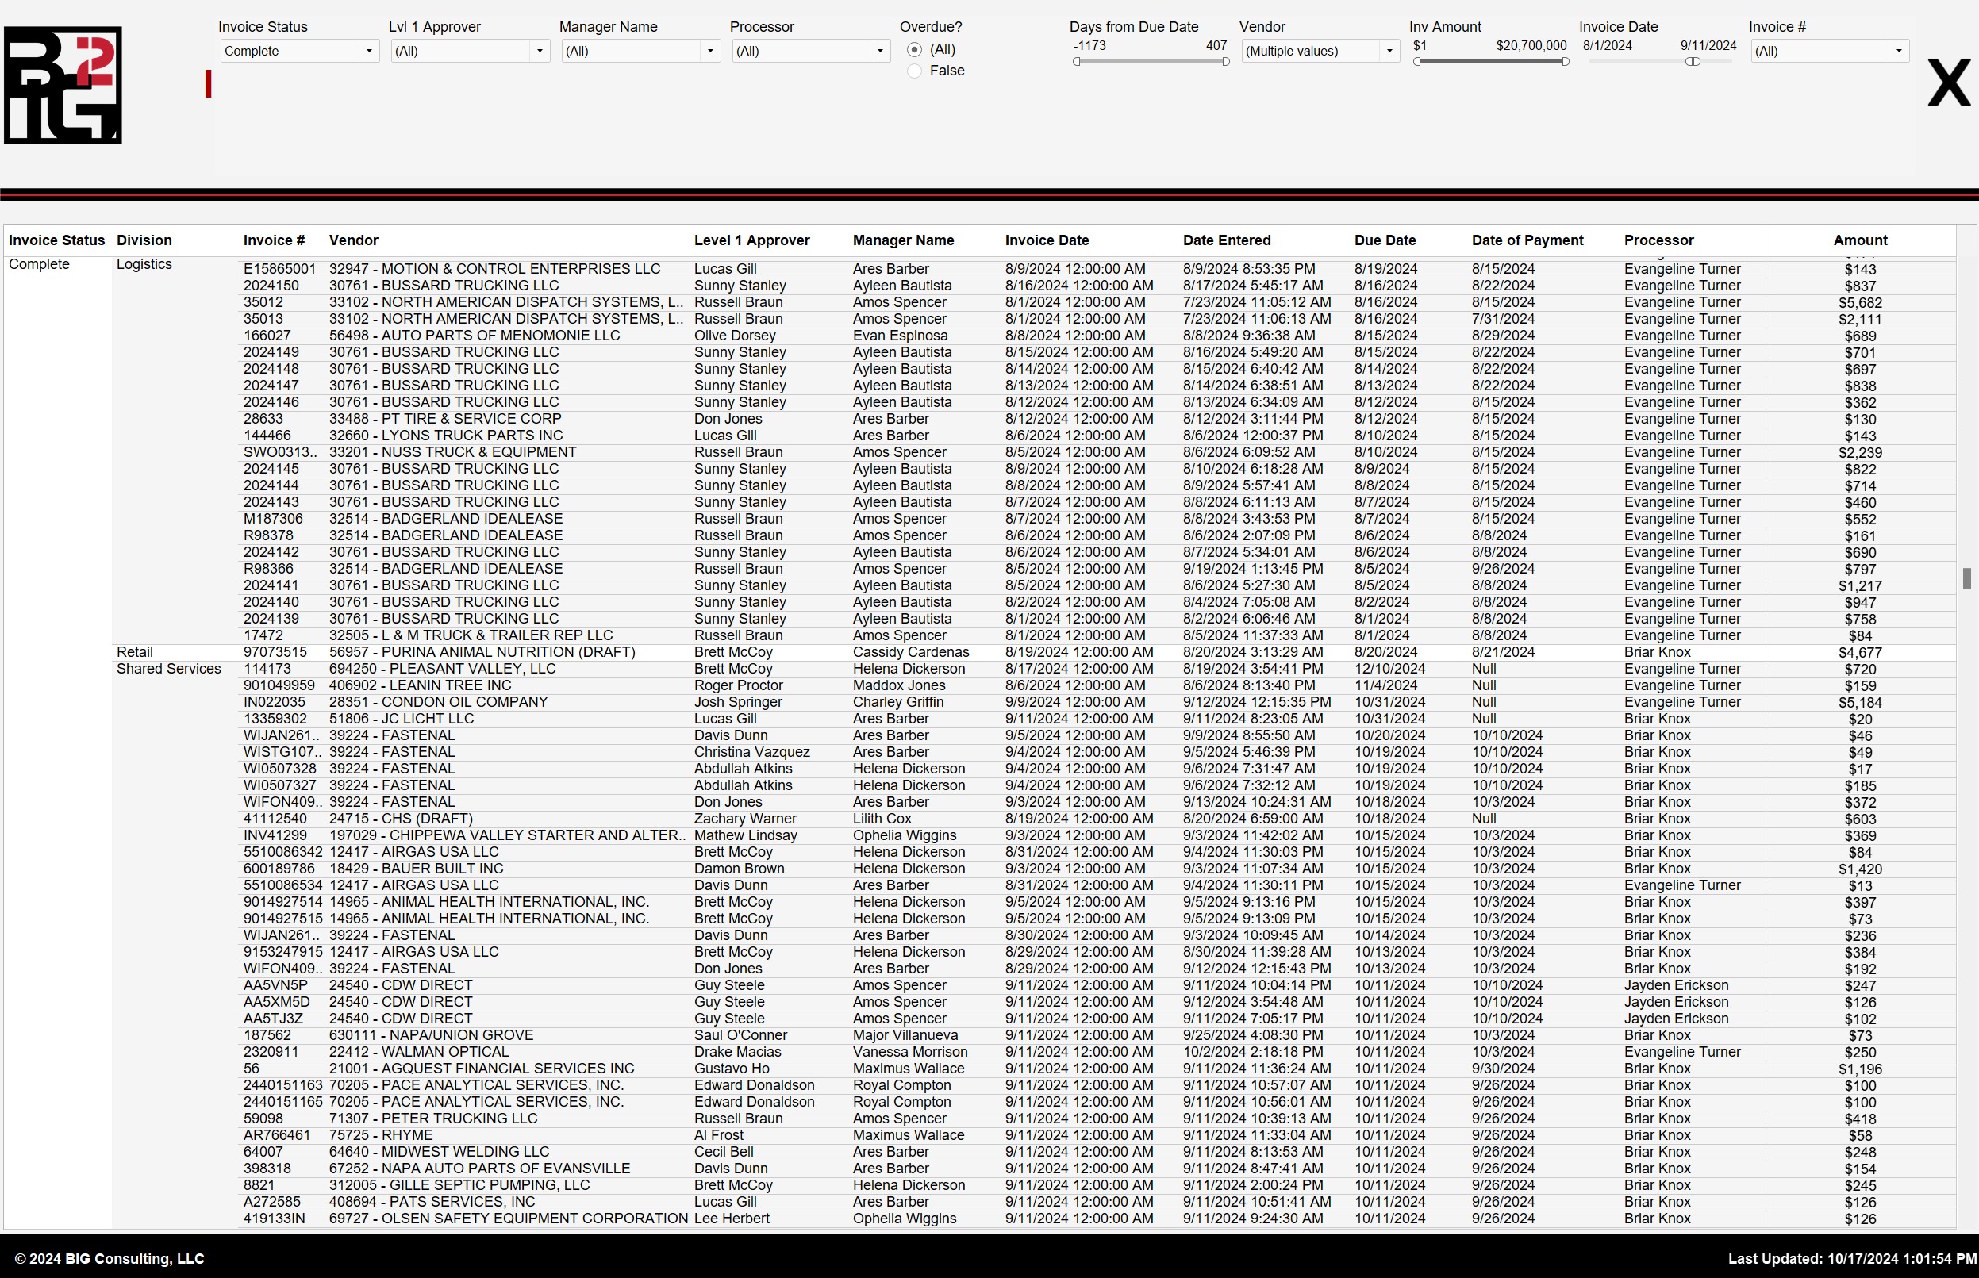Click vendor PURINA ANIMAL NUTRITION (DRAFT)
The width and height of the screenshot is (1979, 1278).
[482, 652]
